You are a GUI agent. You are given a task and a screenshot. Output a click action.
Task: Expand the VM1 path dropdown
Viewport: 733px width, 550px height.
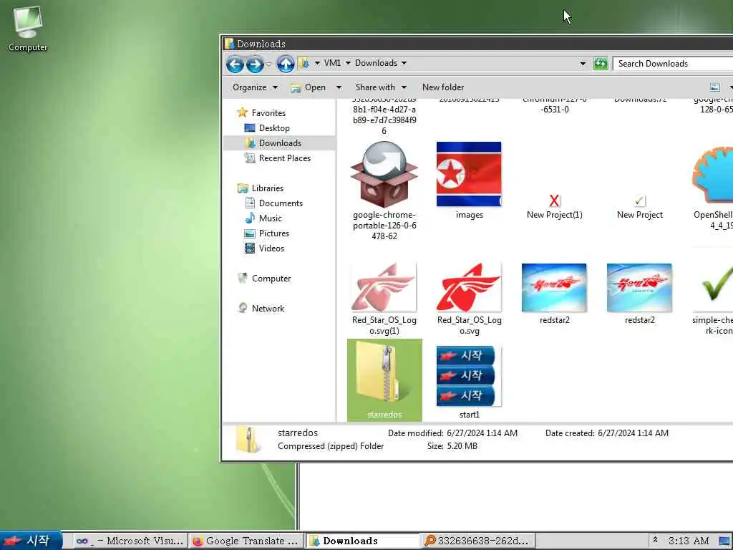[348, 63]
